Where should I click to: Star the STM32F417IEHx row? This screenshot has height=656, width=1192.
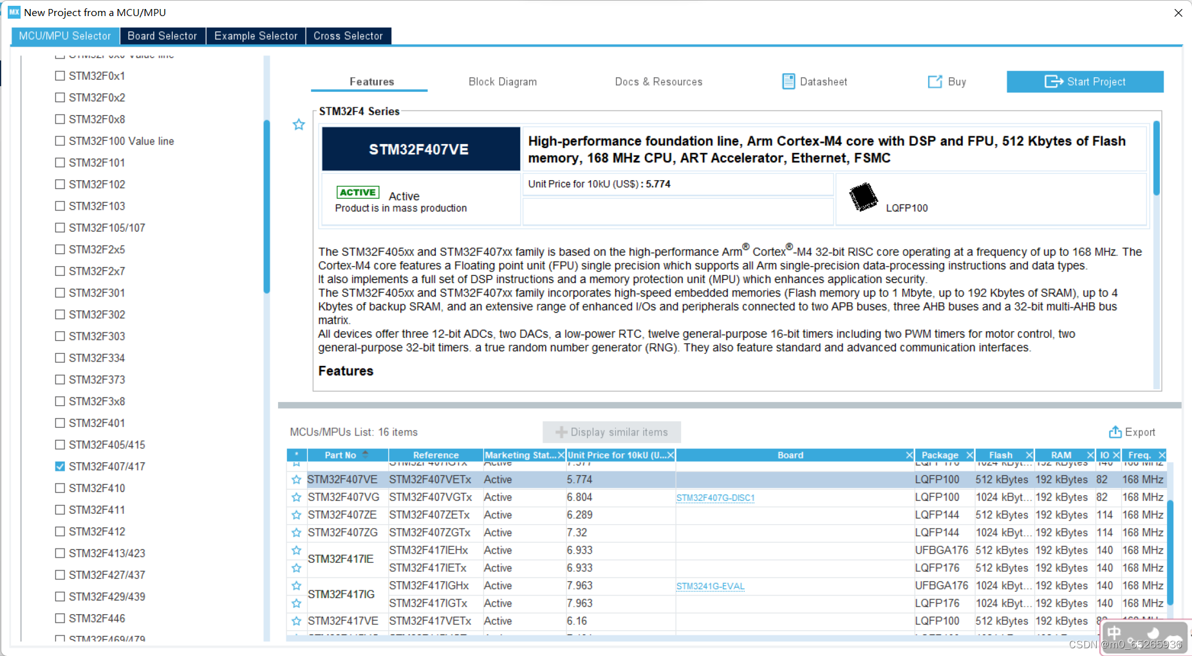pos(296,551)
